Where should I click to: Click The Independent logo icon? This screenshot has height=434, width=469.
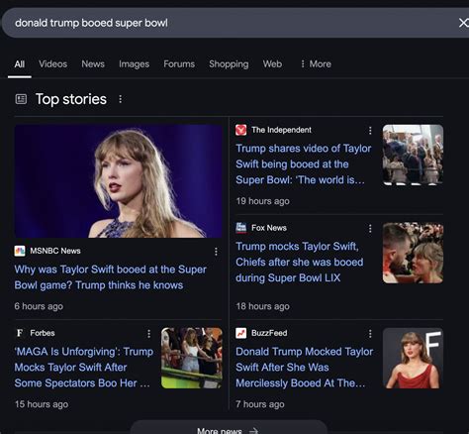tap(241, 130)
